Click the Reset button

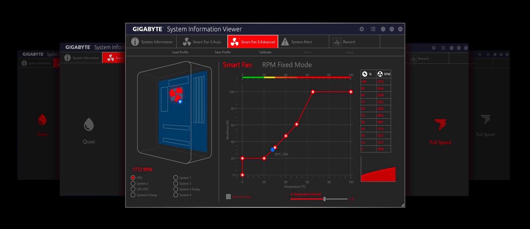[x=307, y=52]
